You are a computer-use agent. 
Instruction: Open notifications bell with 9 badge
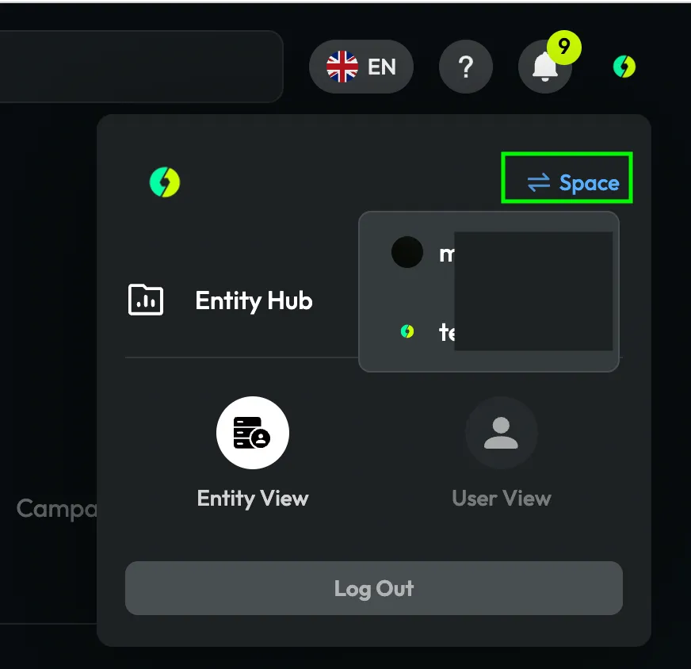(x=545, y=67)
